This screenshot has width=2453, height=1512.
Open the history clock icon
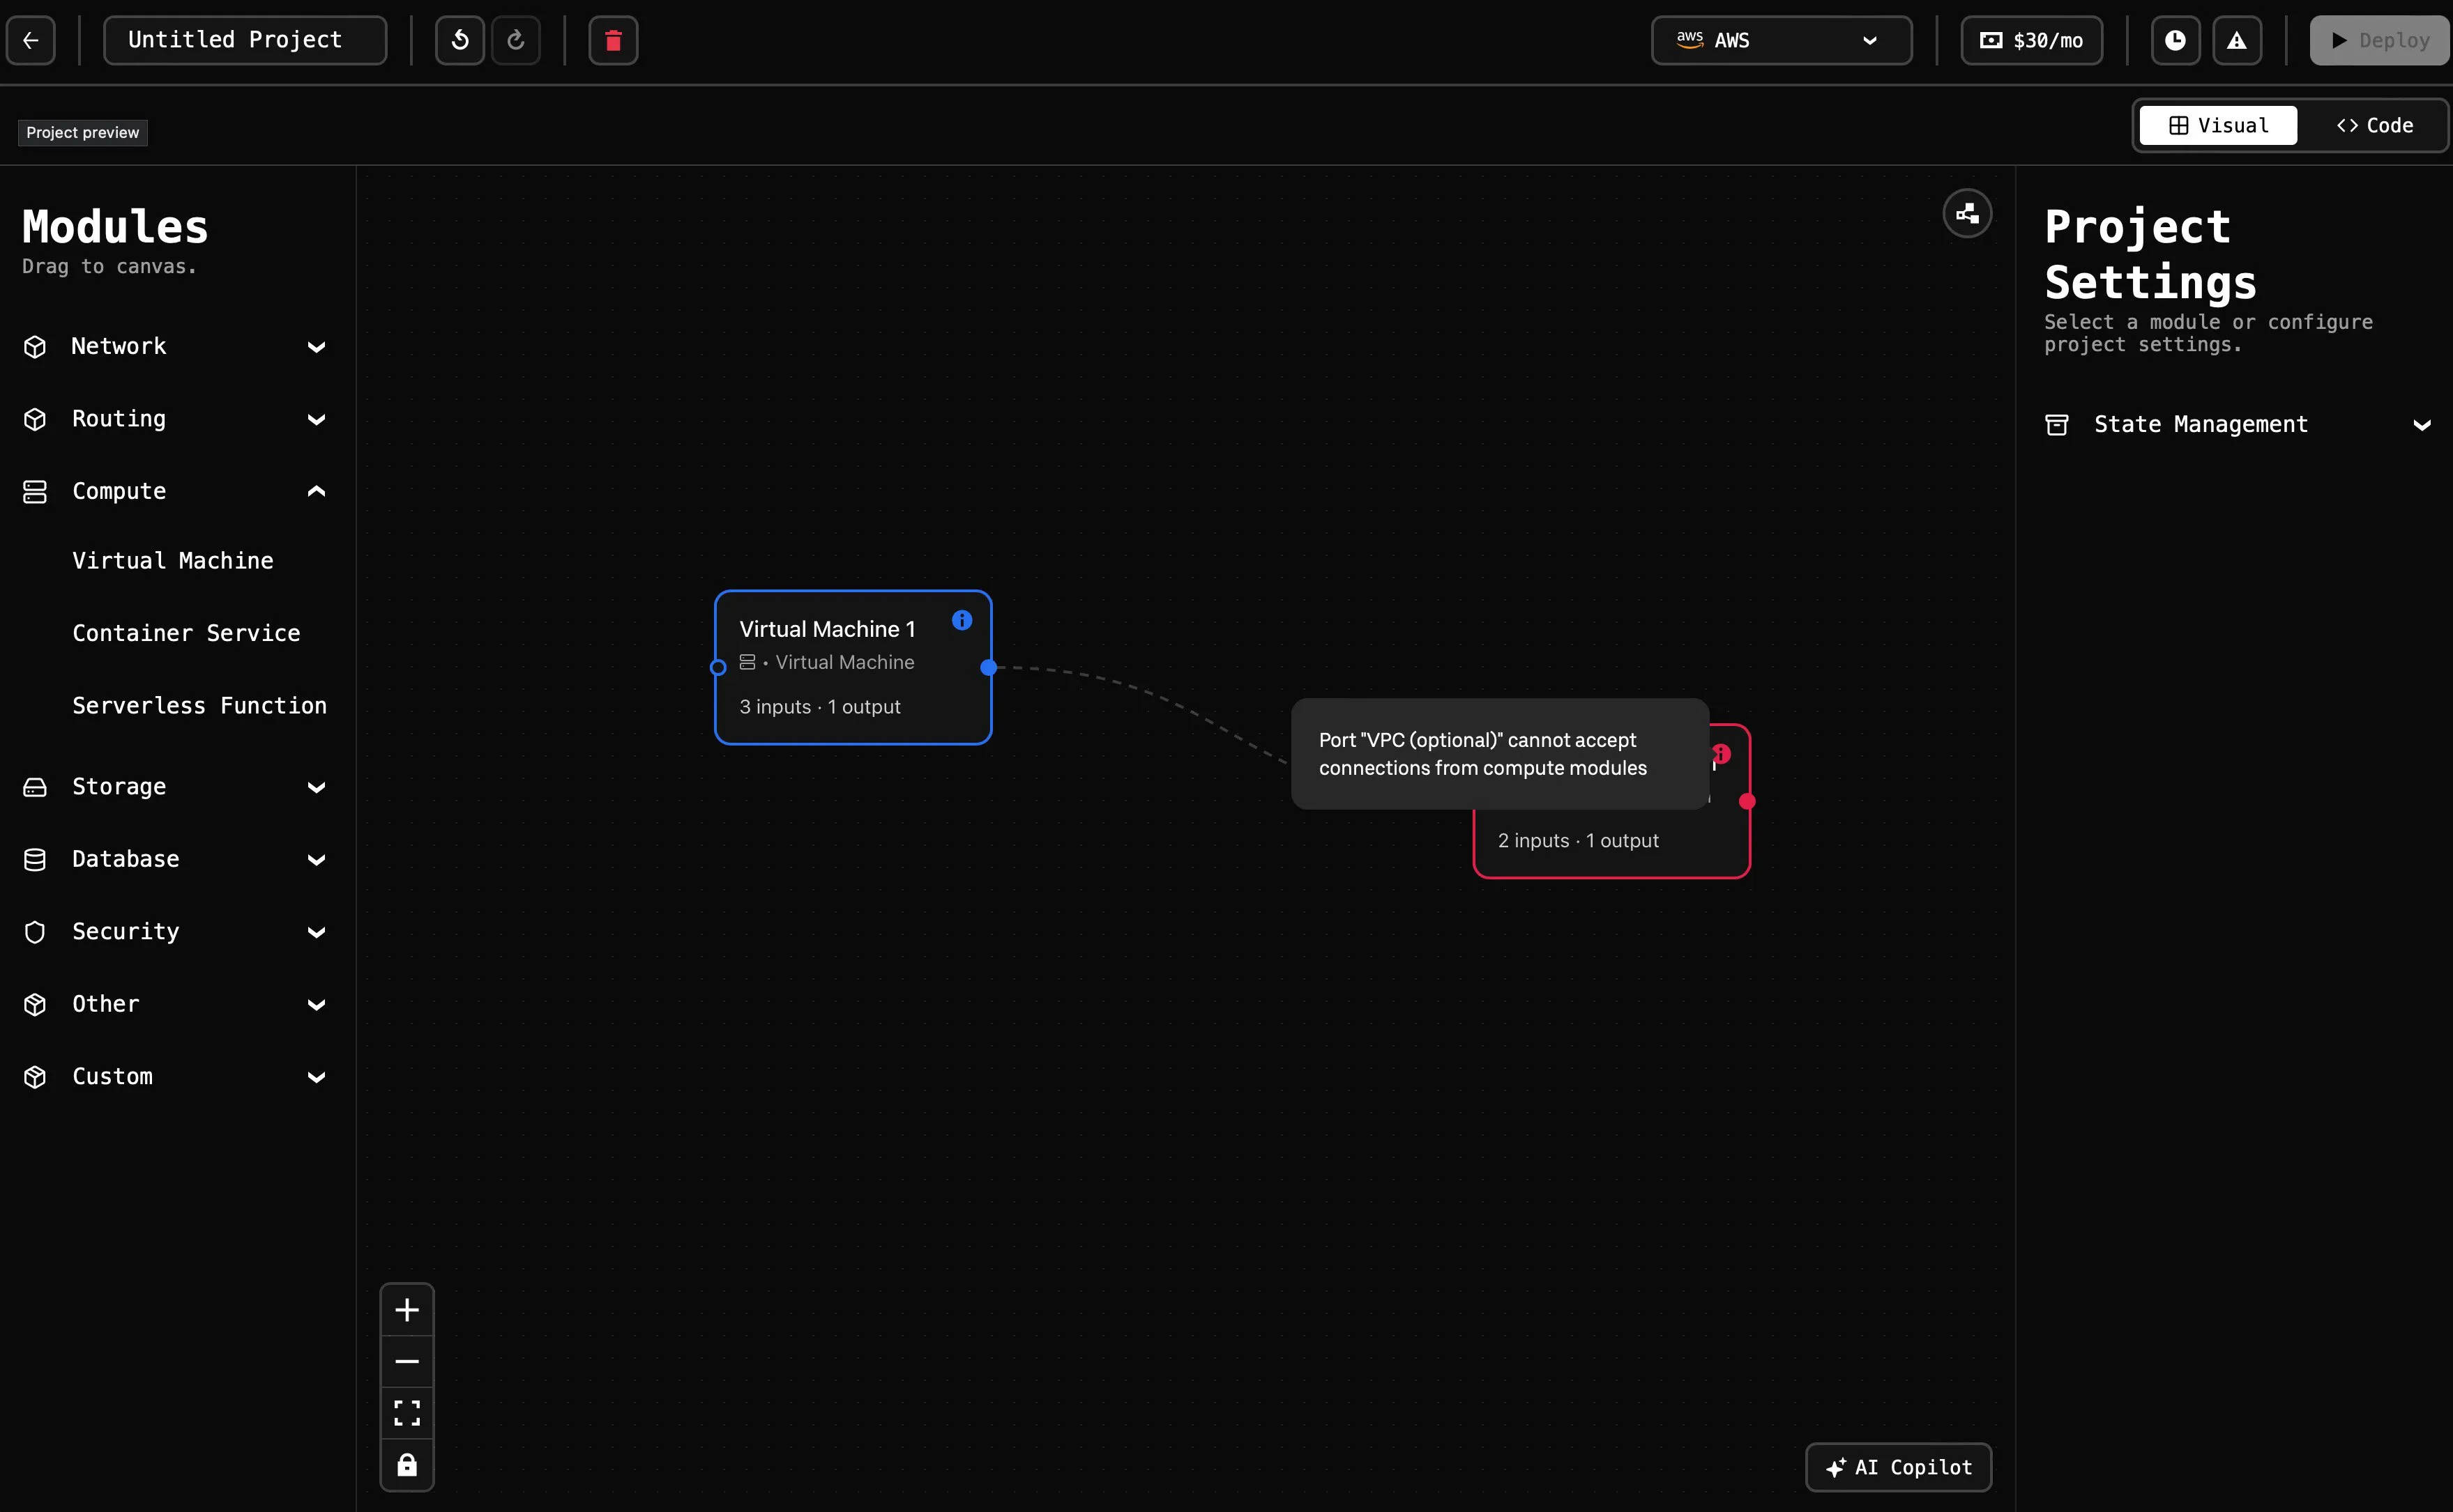click(x=2175, y=41)
